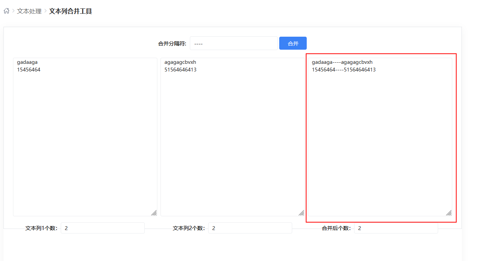Click inside the 合并分隔符 separator input
Screen dimensions: 479x261
[233, 43]
